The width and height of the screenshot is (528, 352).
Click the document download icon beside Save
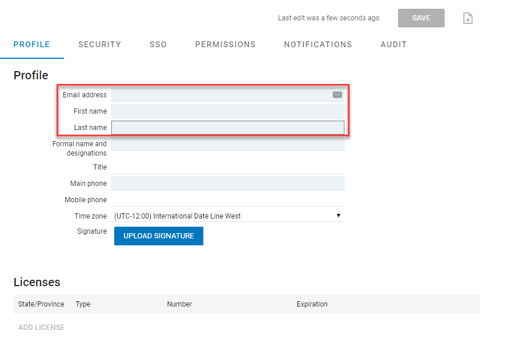coord(468,18)
